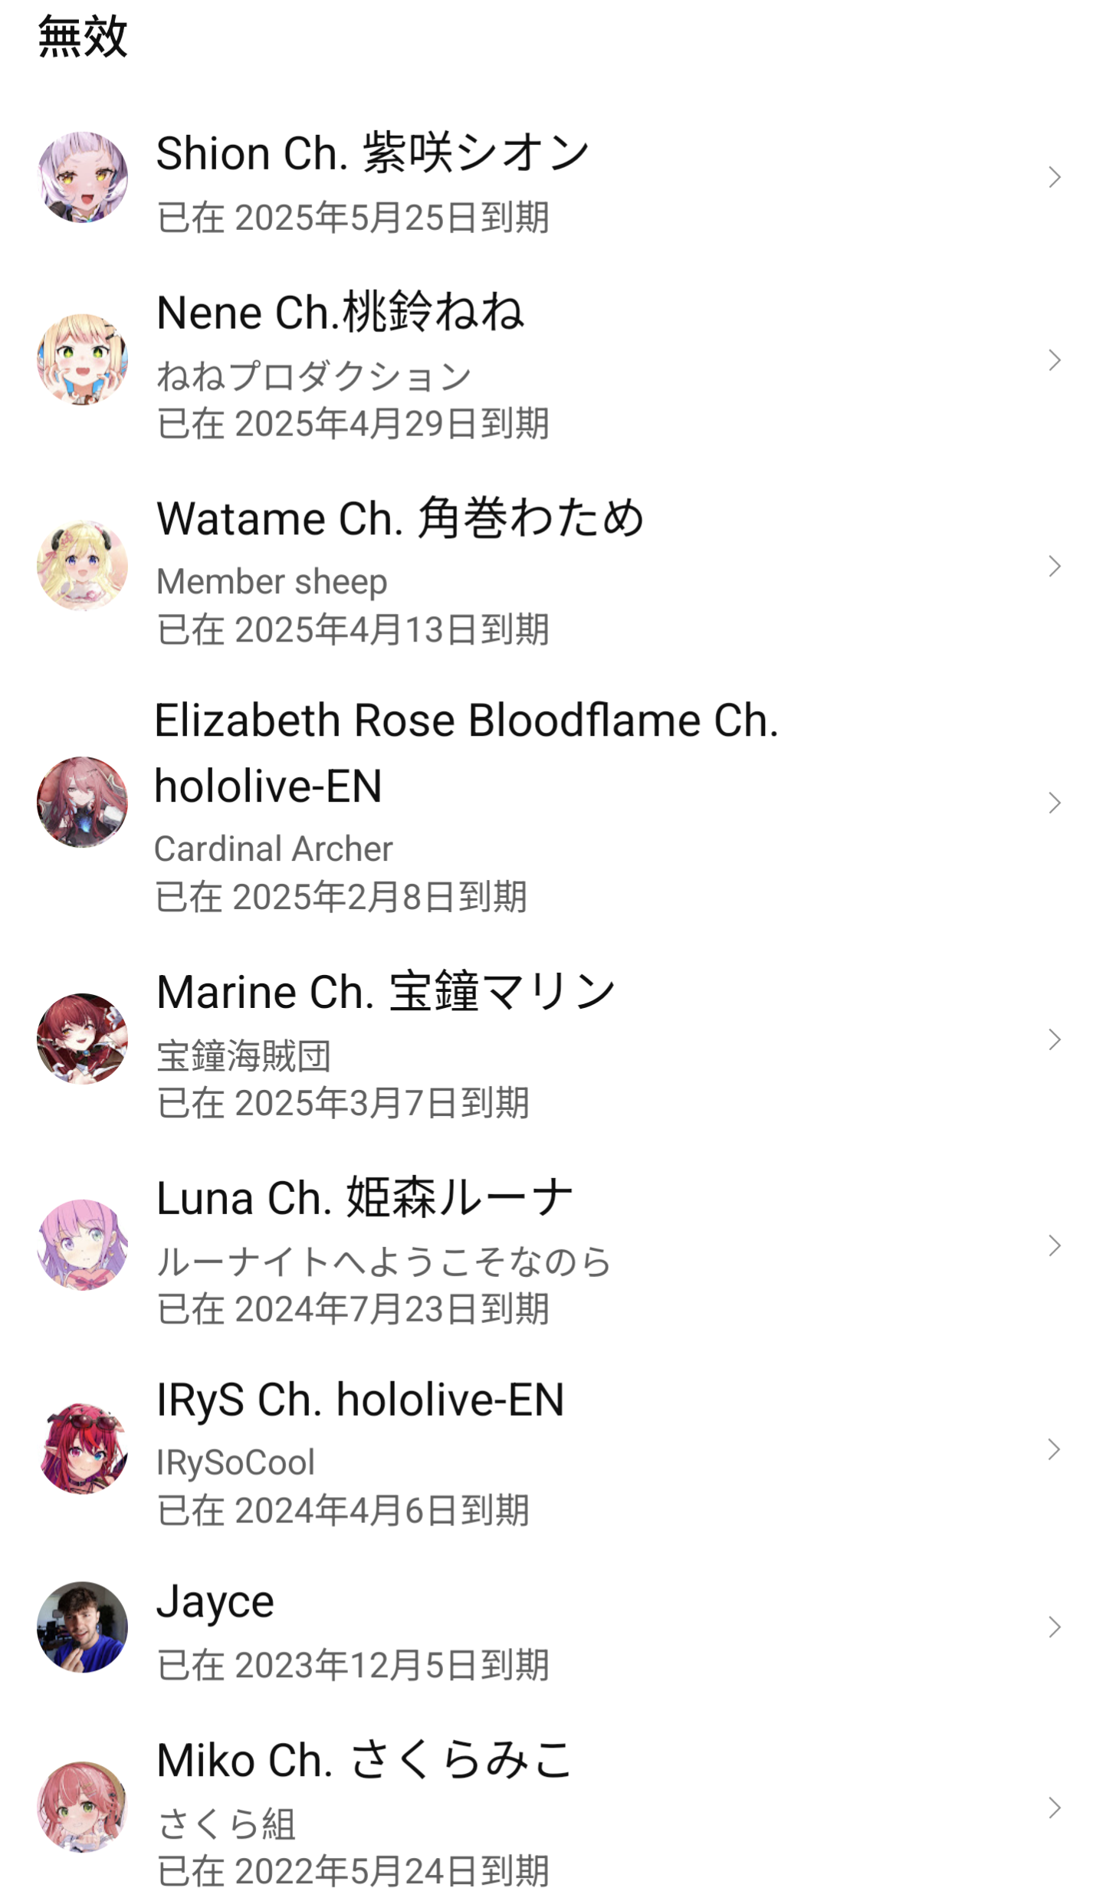Select Elizabeth Rose Bloodflame Ch. title
This screenshot has height=1904, width=1103.
click(466, 753)
